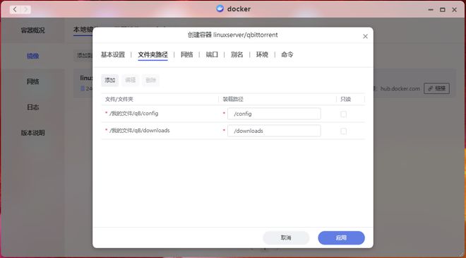Click the disabled 编辑 button
The width and height of the screenshot is (466, 258).
pyautogui.click(x=130, y=80)
